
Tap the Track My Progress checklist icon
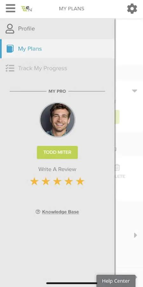pos(10,68)
